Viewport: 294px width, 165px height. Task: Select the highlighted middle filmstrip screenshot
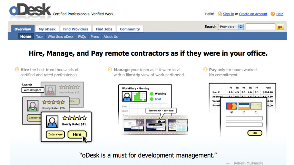[156, 125]
